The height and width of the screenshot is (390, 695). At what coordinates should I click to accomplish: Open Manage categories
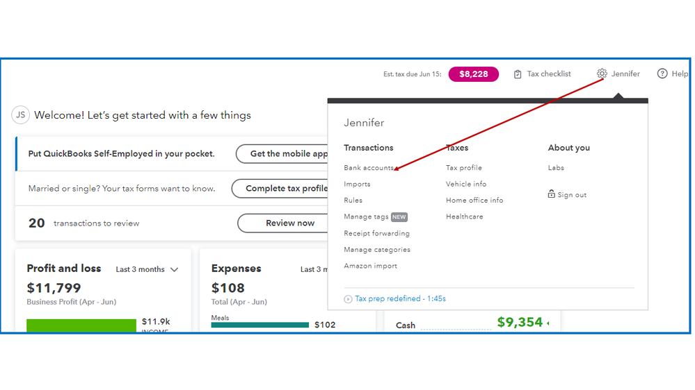coord(376,250)
